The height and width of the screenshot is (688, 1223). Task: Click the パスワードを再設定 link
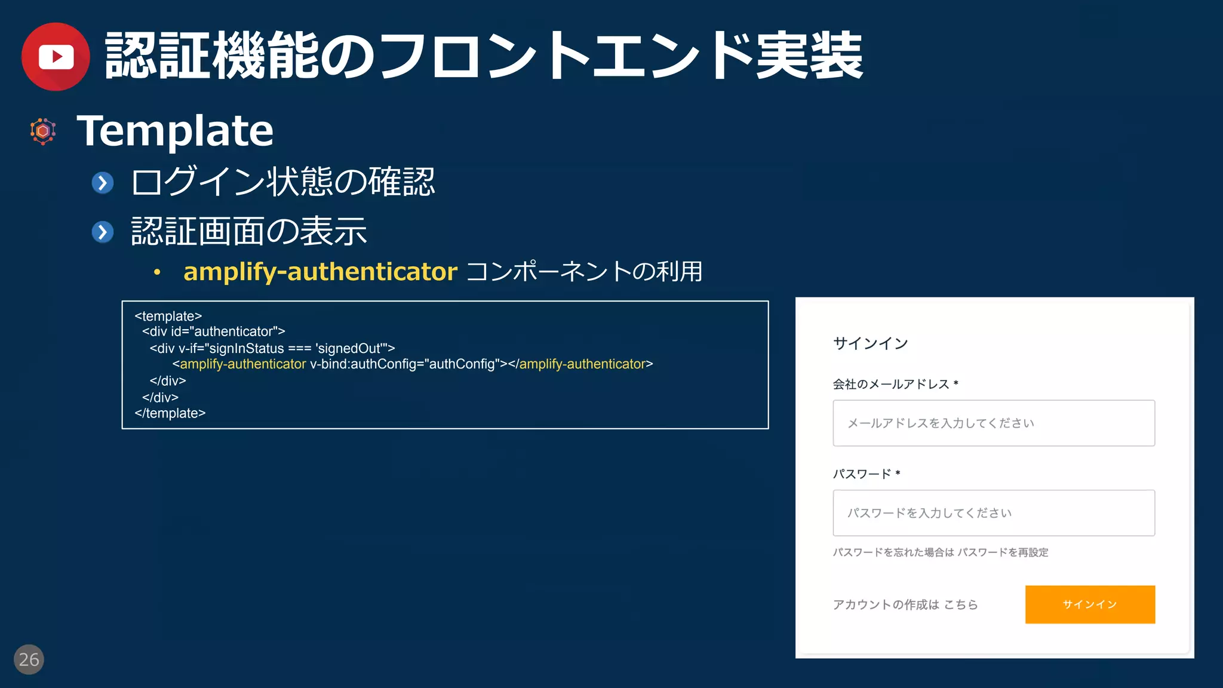click(x=1003, y=552)
